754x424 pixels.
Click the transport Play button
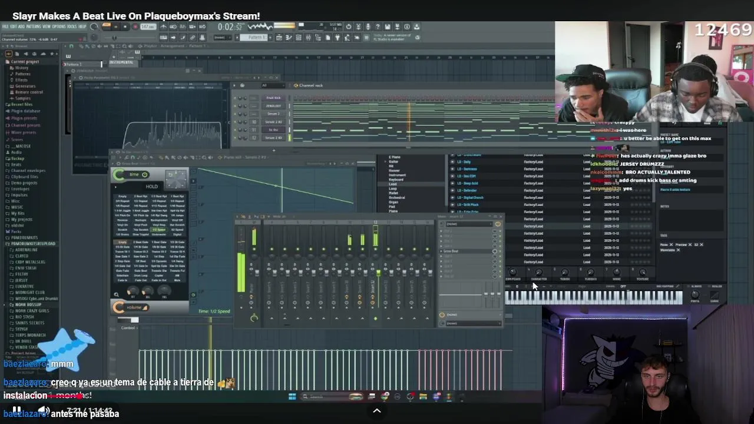[x=115, y=26]
